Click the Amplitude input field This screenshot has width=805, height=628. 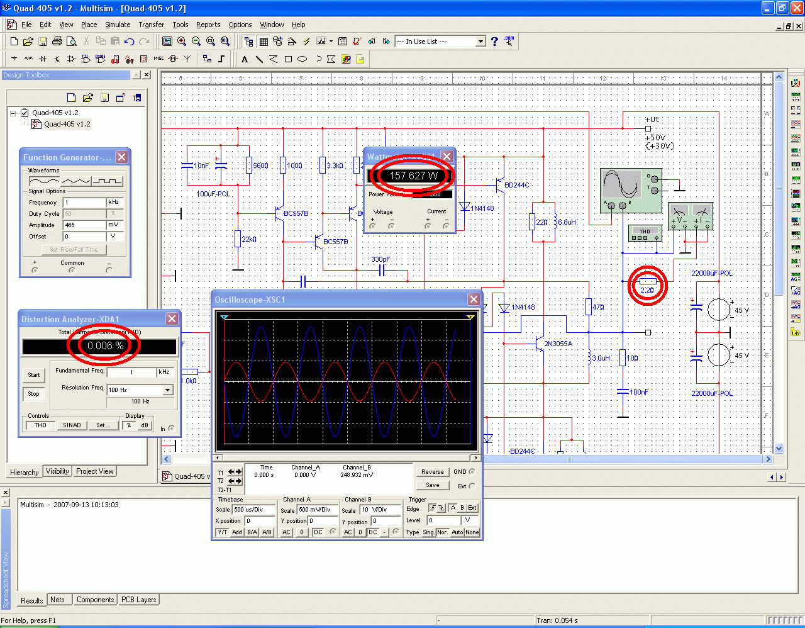tap(84, 225)
